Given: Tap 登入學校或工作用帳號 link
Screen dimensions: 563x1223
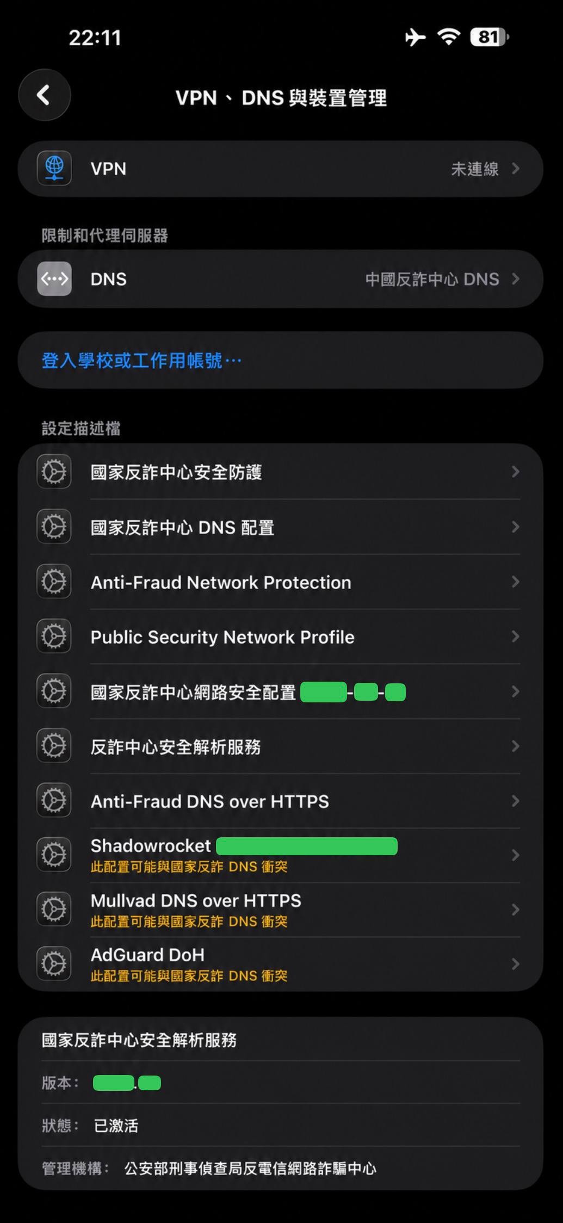Looking at the screenshot, I should coord(141,360).
